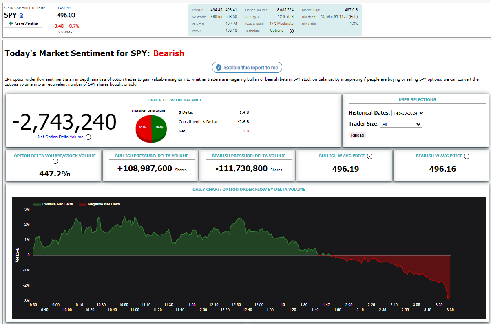Click the Order Flow On-Balance panel header
Screen dimensions: 491x324
[x=175, y=100]
